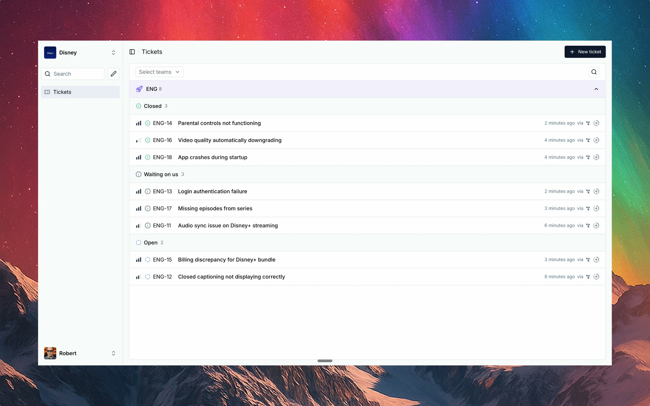The height and width of the screenshot is (406, 650).
Task: Open the Disney workspace switcher
Action: point(80,53)
